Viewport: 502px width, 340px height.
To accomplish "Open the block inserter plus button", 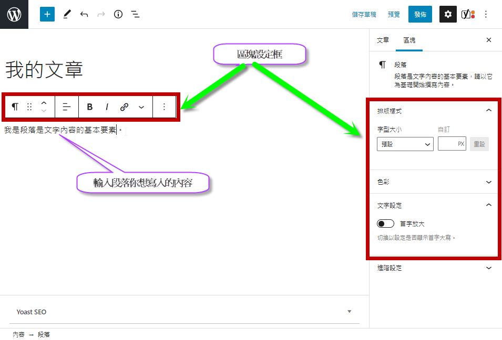I will [x=47, y=14].
